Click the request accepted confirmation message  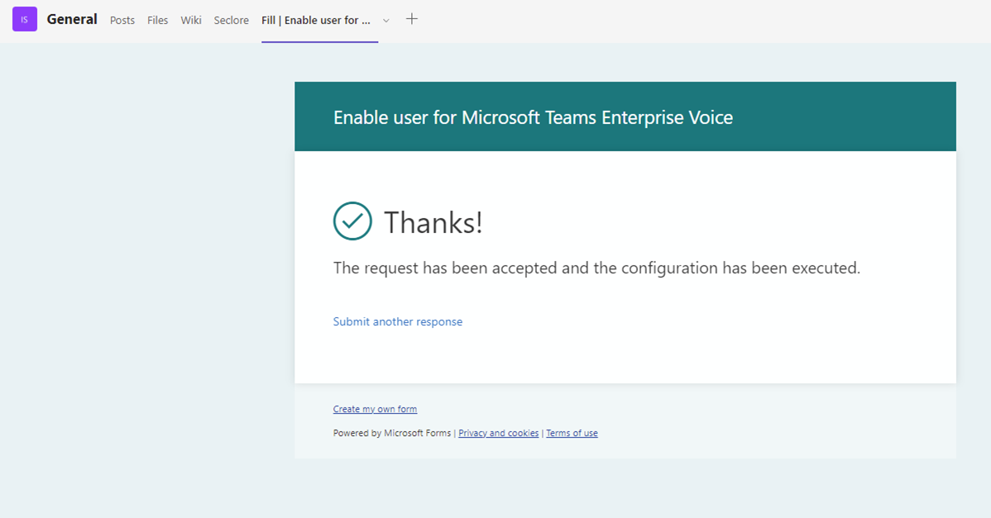(x=596, y=268)
